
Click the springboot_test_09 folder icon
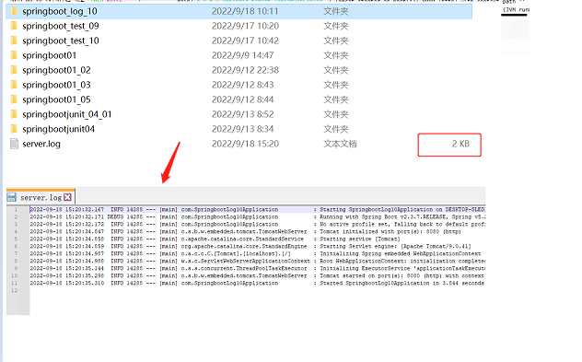pyautogui.click(x=14, y=26)
